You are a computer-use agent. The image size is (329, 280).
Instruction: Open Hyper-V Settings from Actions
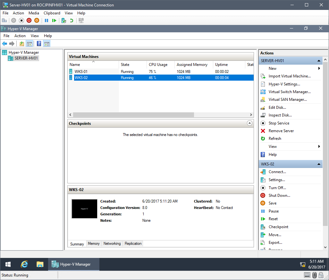tap(284, 84)
